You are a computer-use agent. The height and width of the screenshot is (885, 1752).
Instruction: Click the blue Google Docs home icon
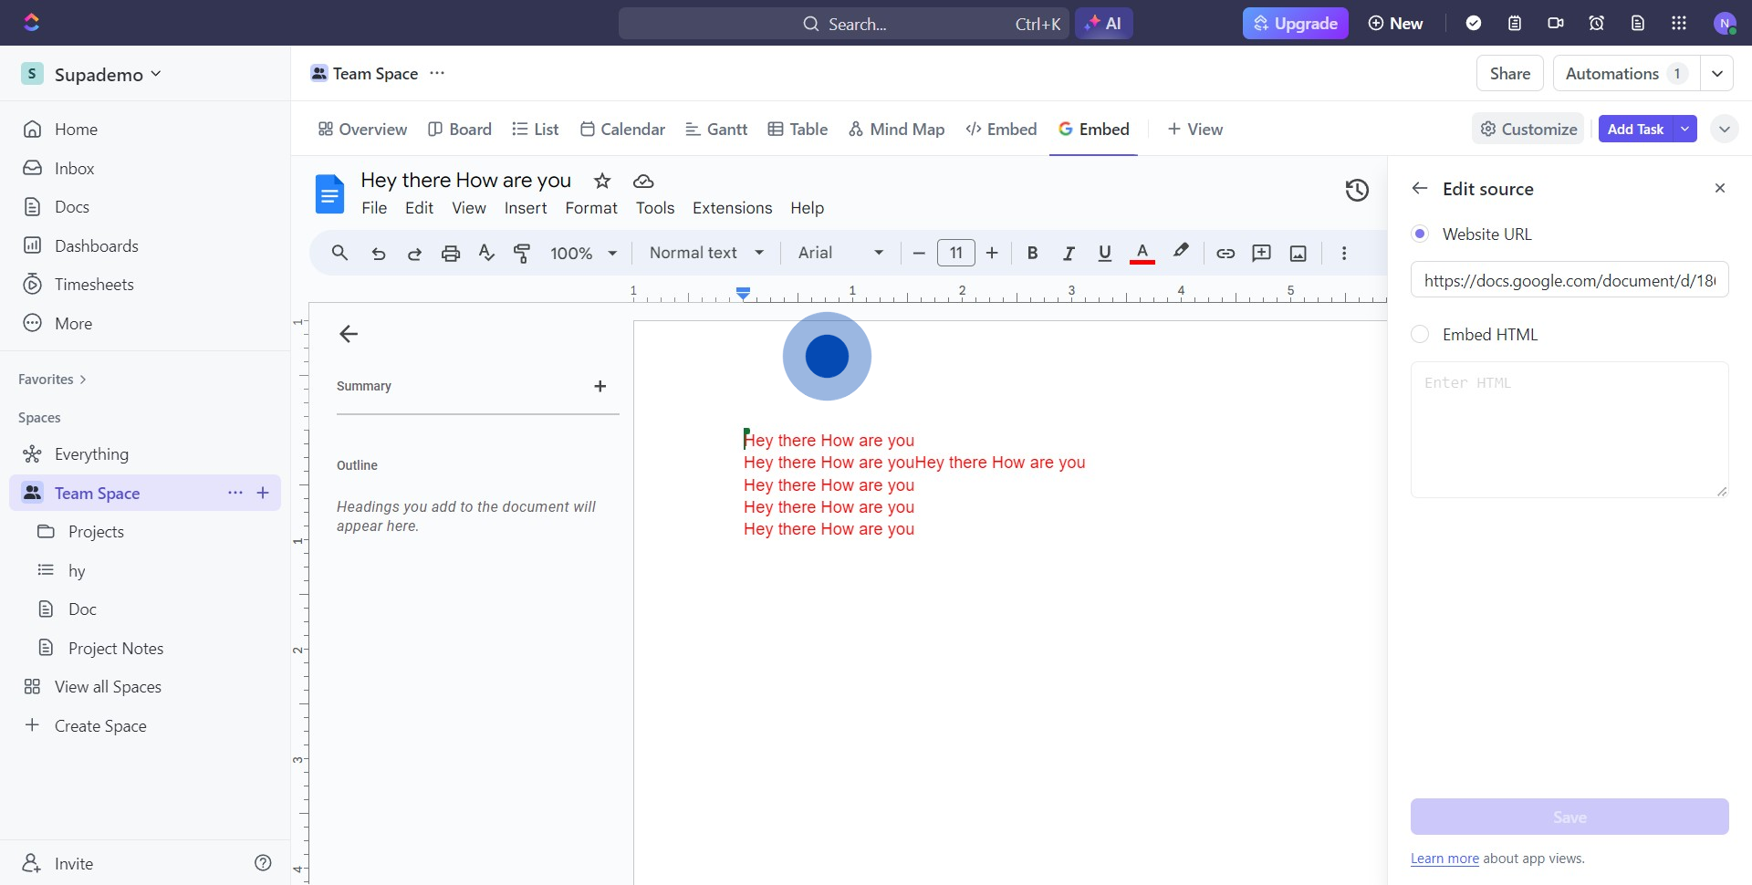(x=329, y=193)
